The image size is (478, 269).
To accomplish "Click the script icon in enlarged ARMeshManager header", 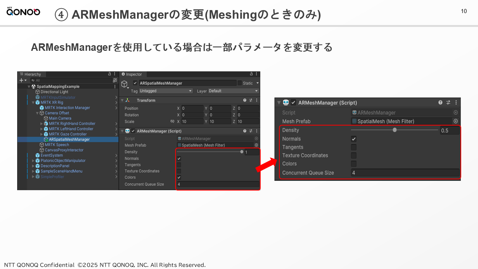I will [286, 102].
